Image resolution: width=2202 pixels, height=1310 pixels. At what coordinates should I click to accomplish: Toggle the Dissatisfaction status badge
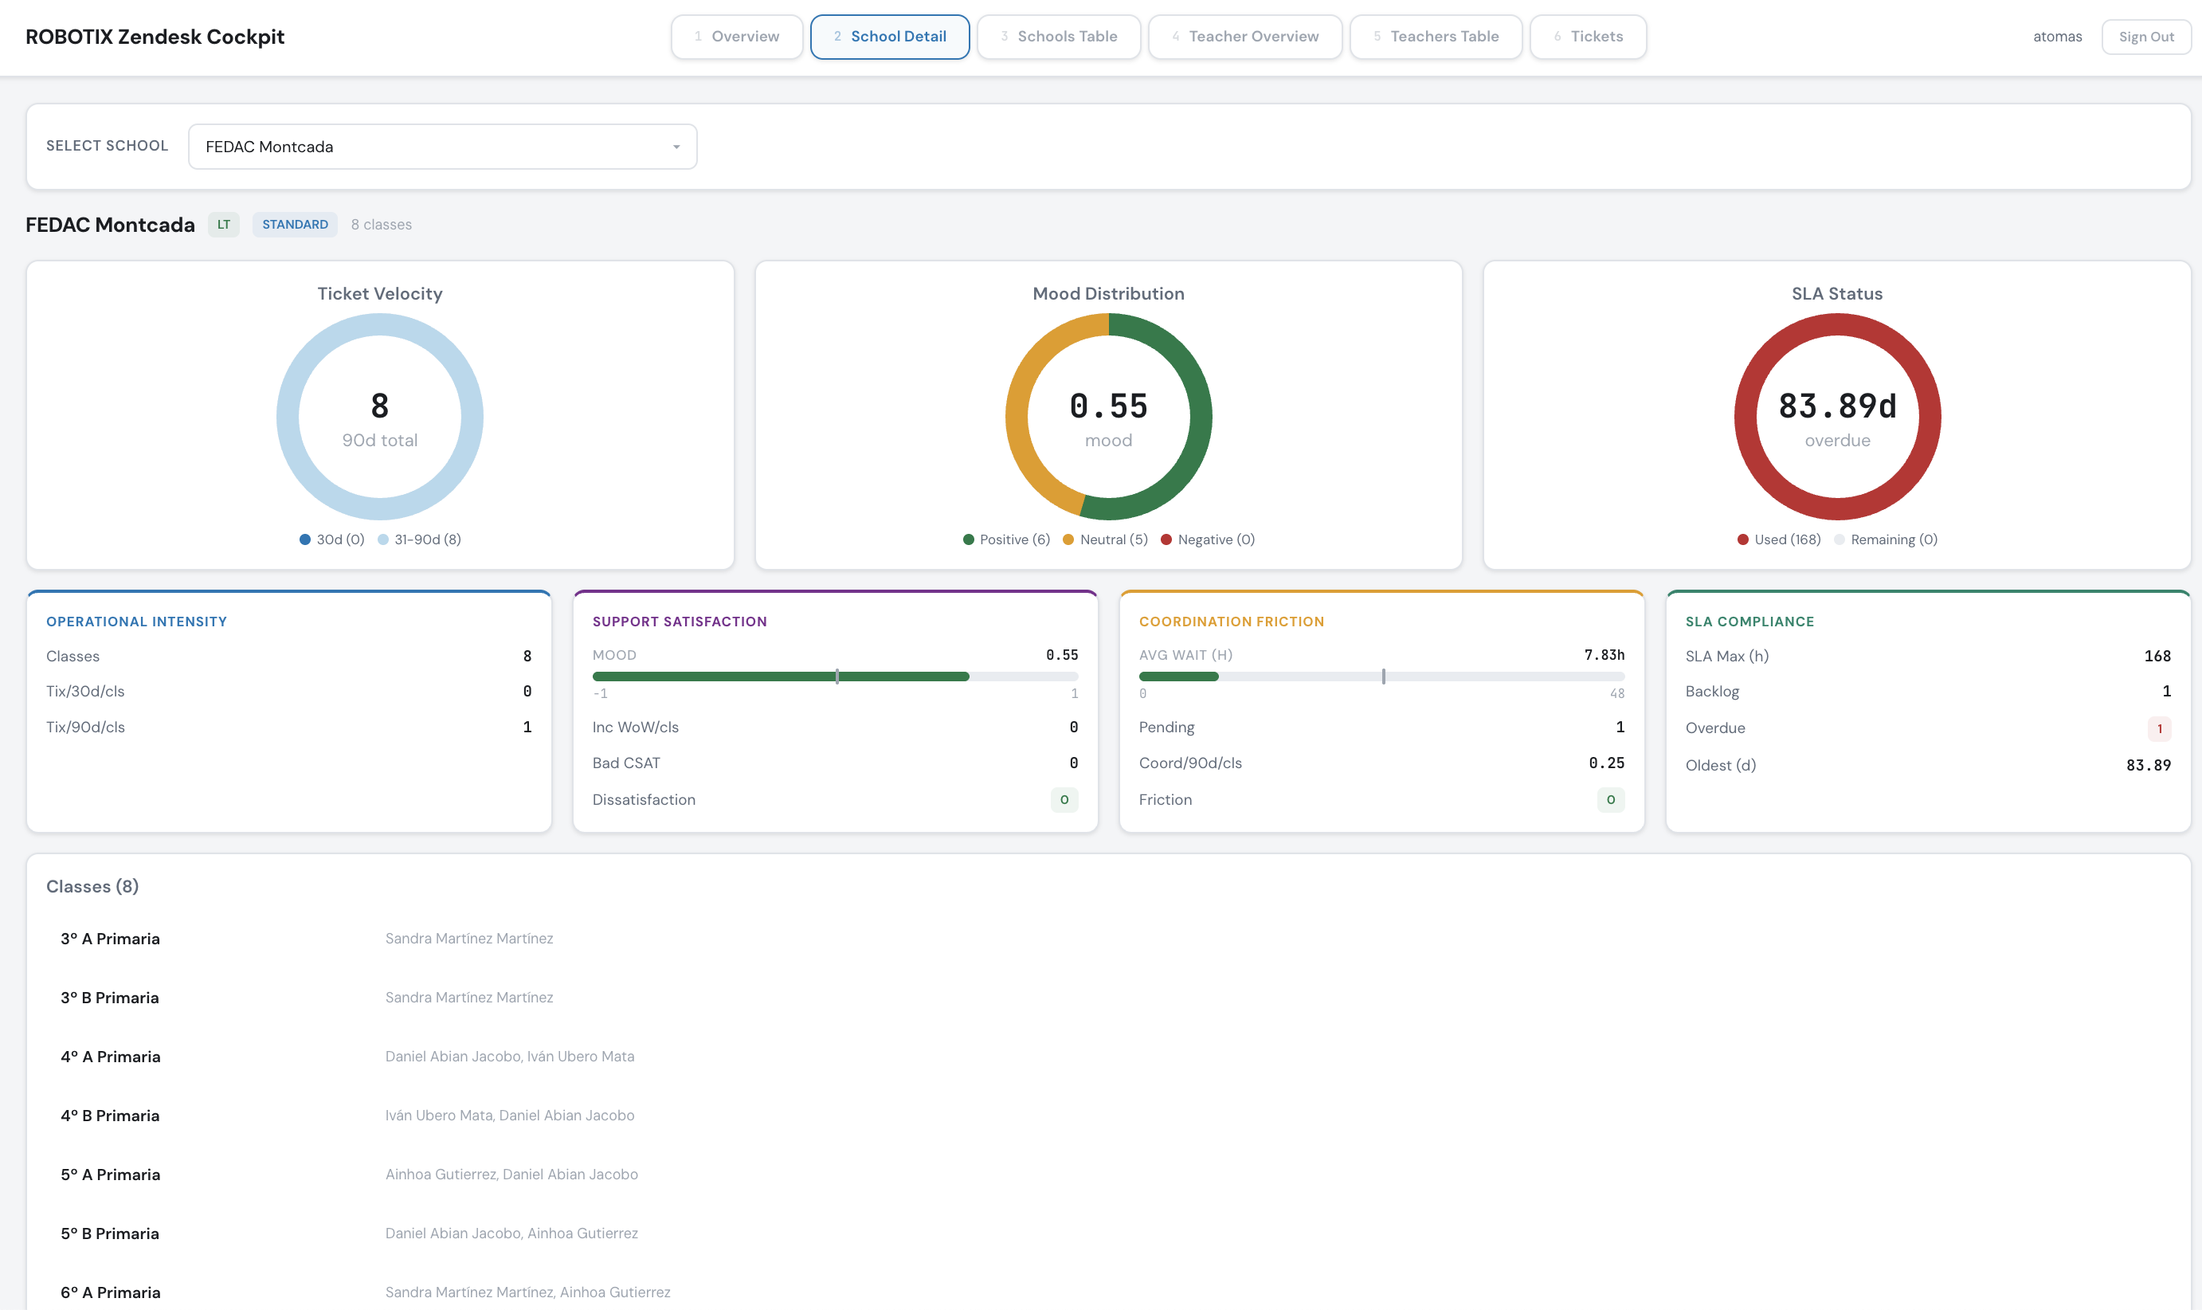pyautogui.click(x=1064, y=800)
